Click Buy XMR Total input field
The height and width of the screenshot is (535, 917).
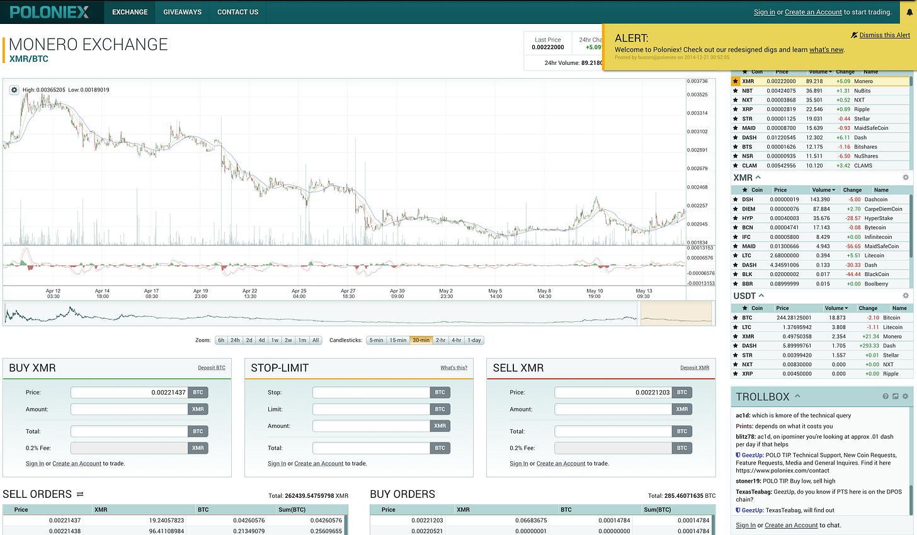129,432
